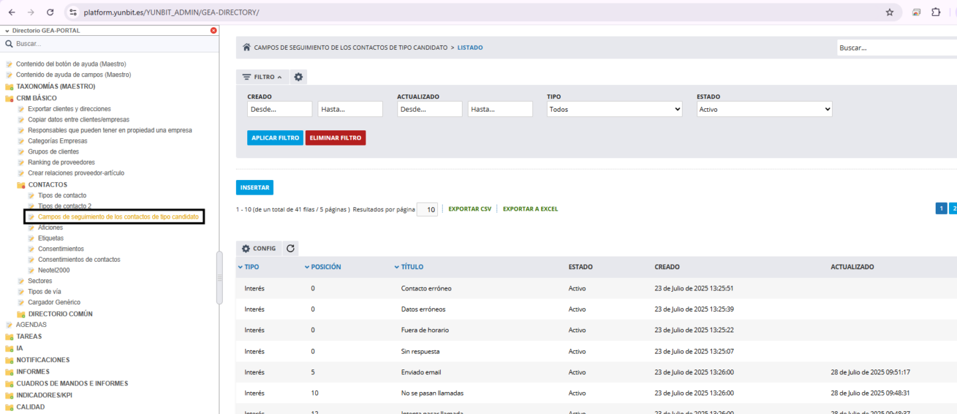957x414 pixels.
Task: Bookmark this page with the star icon
Action: pos(889,12)
